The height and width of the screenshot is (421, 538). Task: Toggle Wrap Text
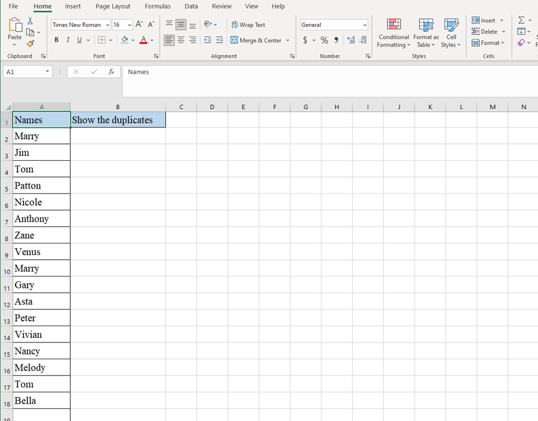pos(248,25)
